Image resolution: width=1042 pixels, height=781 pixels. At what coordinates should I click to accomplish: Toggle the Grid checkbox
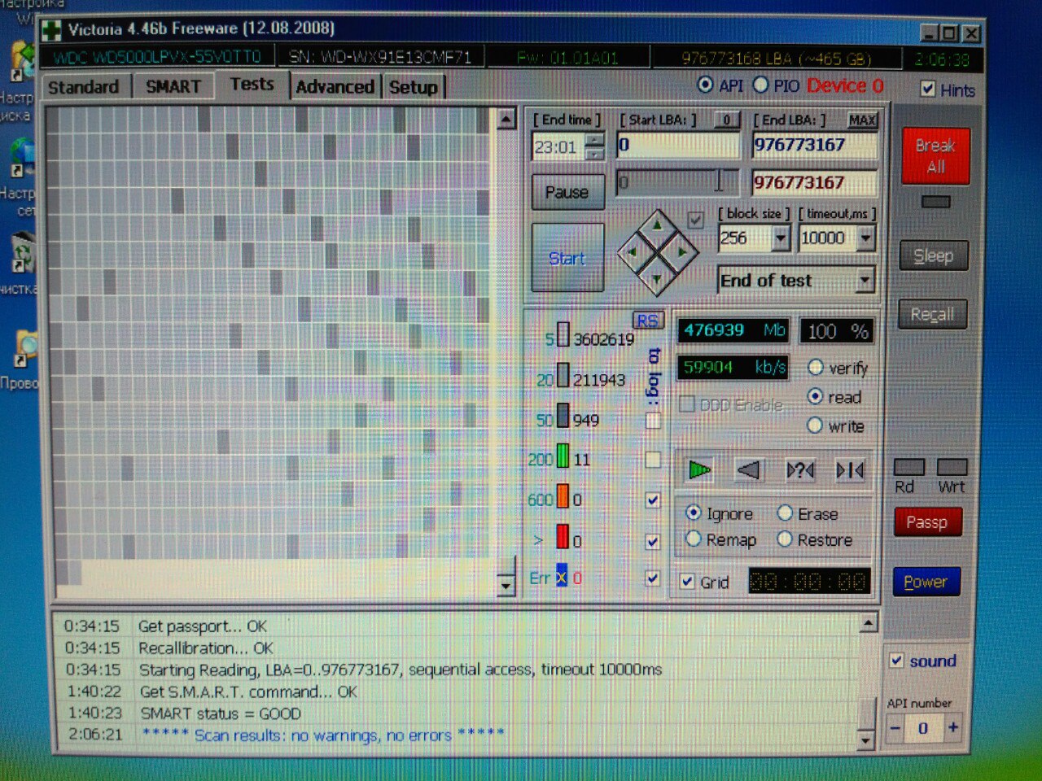[x=688, y=581]
